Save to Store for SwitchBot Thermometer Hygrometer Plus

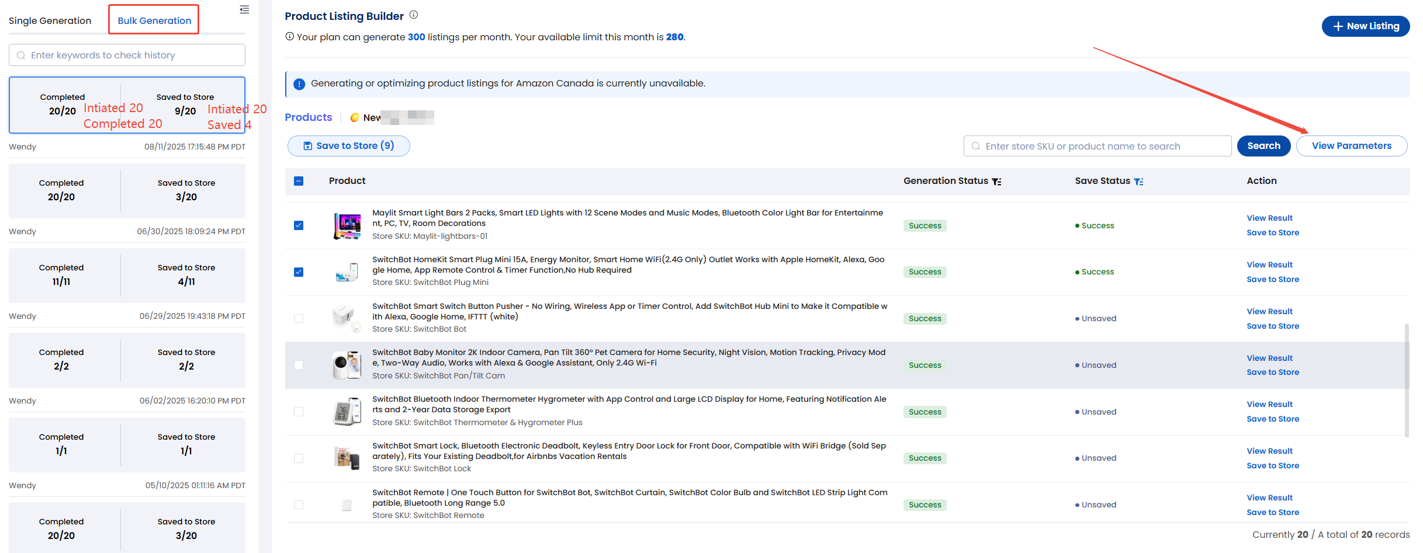pos(1273,419)
